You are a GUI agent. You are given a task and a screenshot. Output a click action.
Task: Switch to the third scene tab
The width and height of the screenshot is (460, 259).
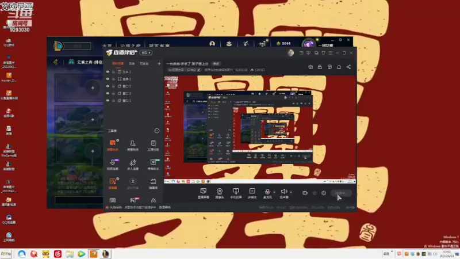144,63
